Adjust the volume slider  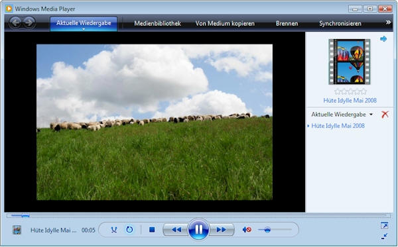click(x=275, y=230)
